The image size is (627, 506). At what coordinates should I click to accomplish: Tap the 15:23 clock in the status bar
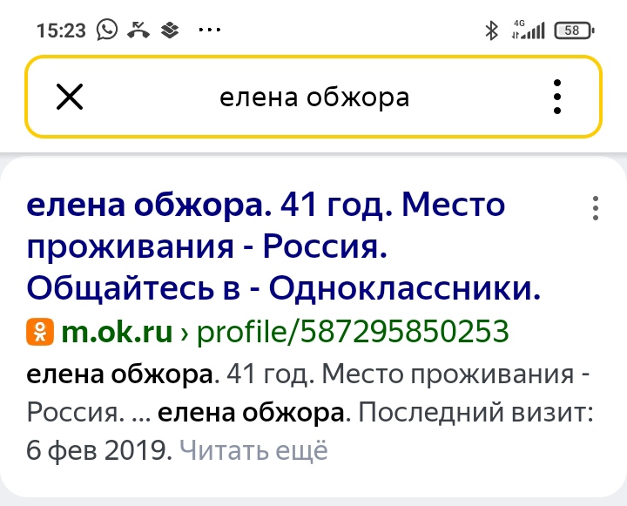pyautogui.click(x=61, y=30)
